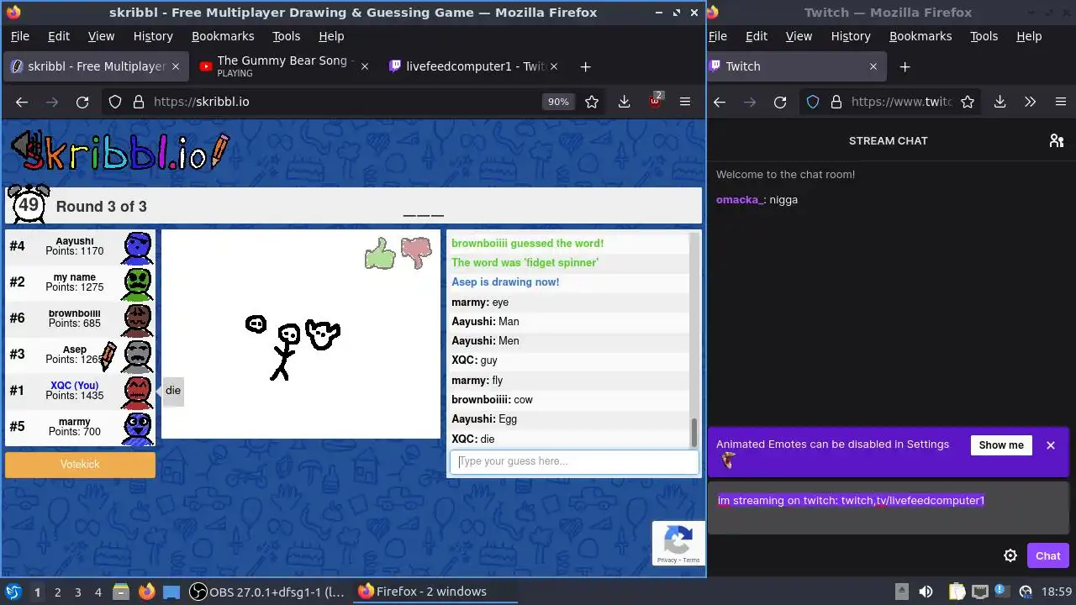This screenshot has width=1076, height=605.
Task: Go back in the Twitch Firefox window
Action: pos(720,102)
